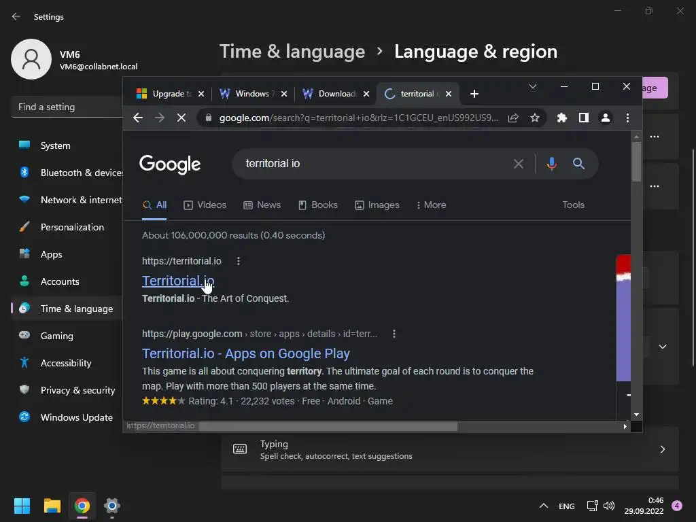696x522 pixels.
Task: Click inside the Google search field
Action: point(373,163)
